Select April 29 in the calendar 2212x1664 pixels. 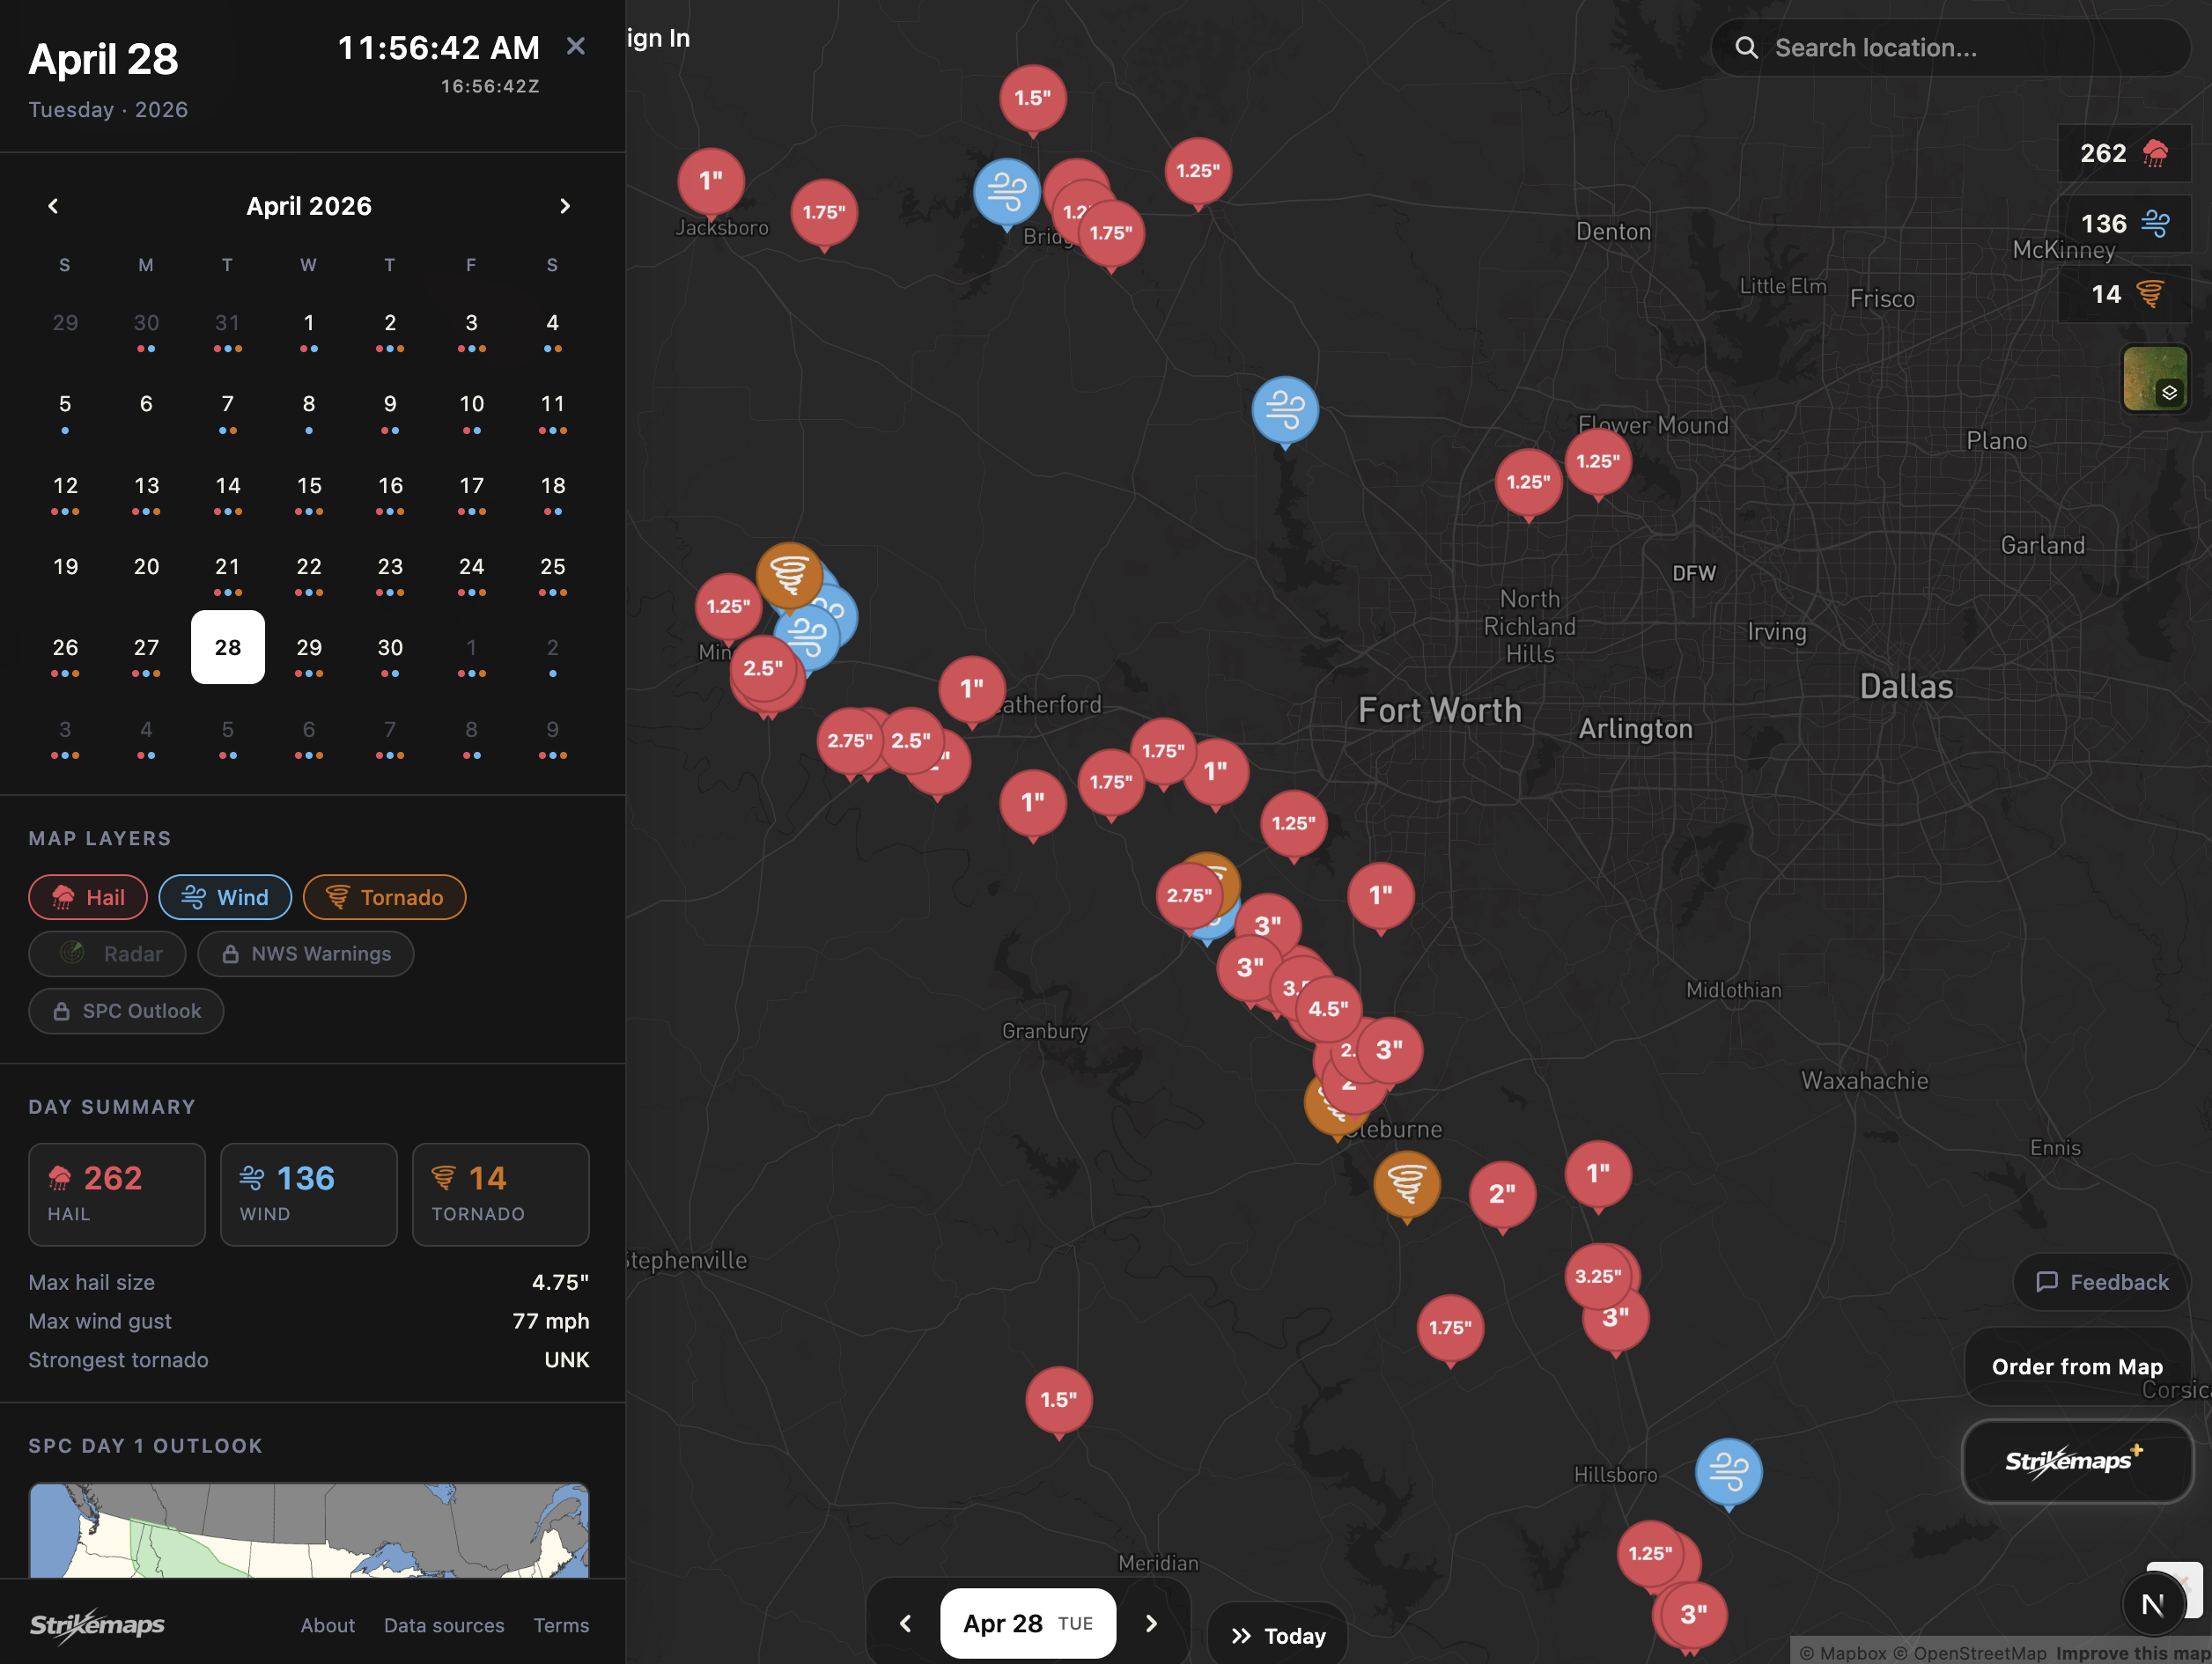[x=309, y=648]
